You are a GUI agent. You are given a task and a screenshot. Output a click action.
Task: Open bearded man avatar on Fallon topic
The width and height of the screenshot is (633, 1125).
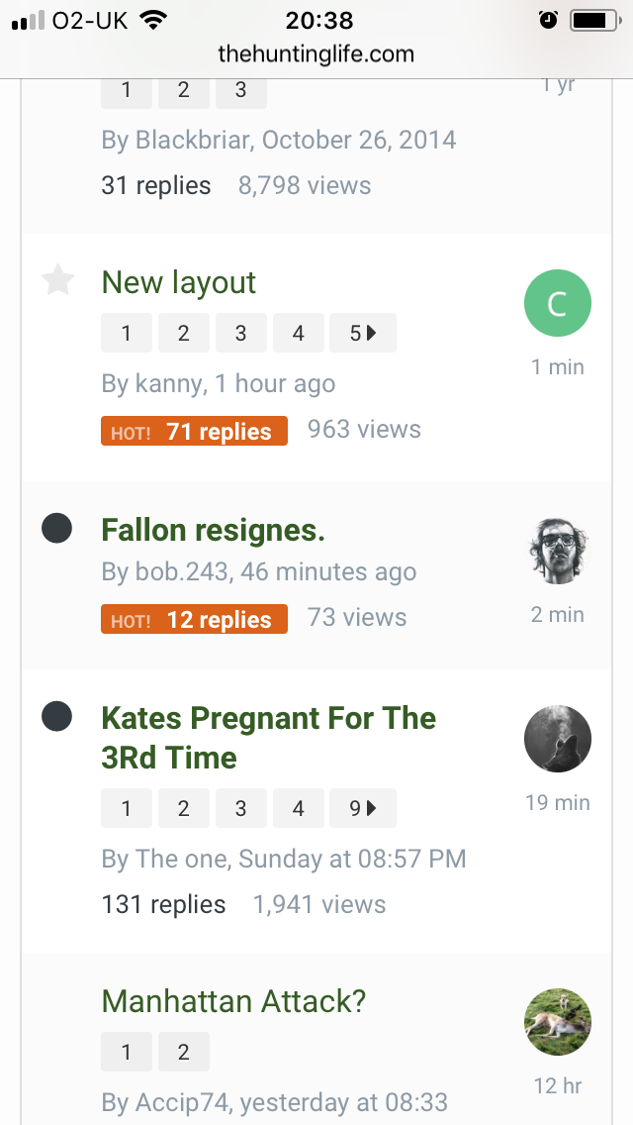tap(558, 551)
